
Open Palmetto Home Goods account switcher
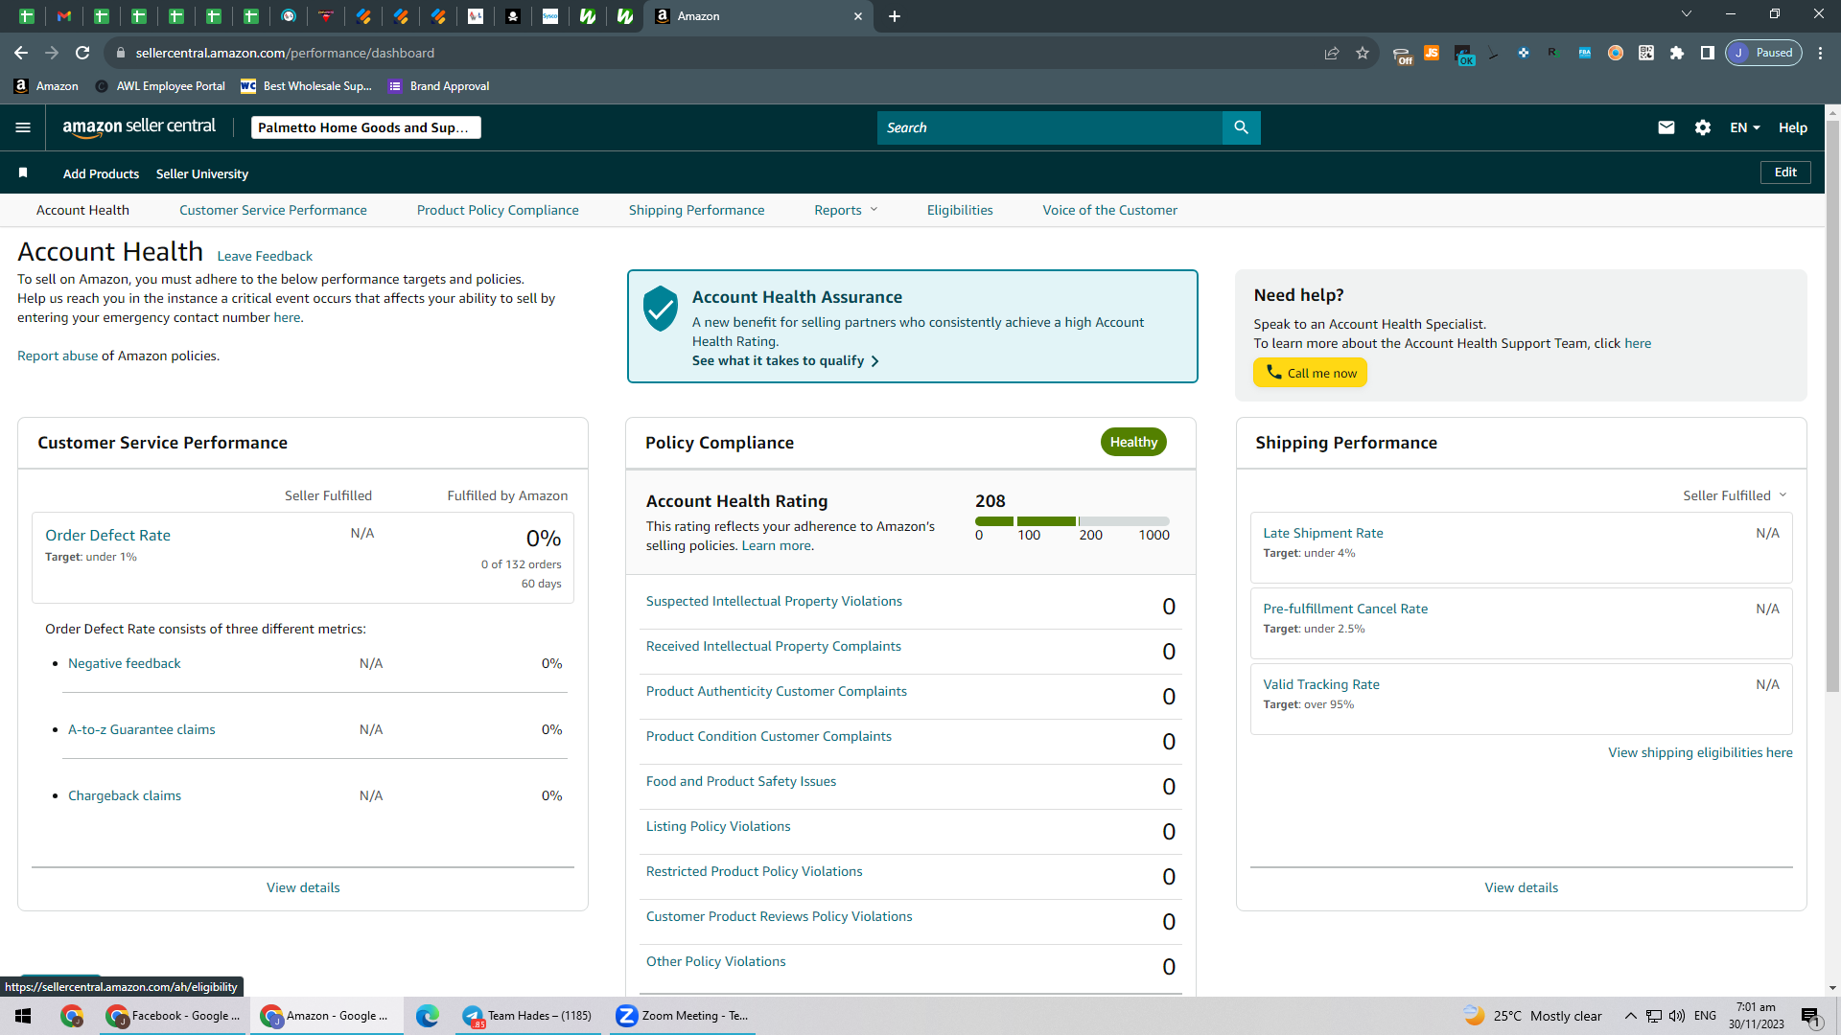365,127
